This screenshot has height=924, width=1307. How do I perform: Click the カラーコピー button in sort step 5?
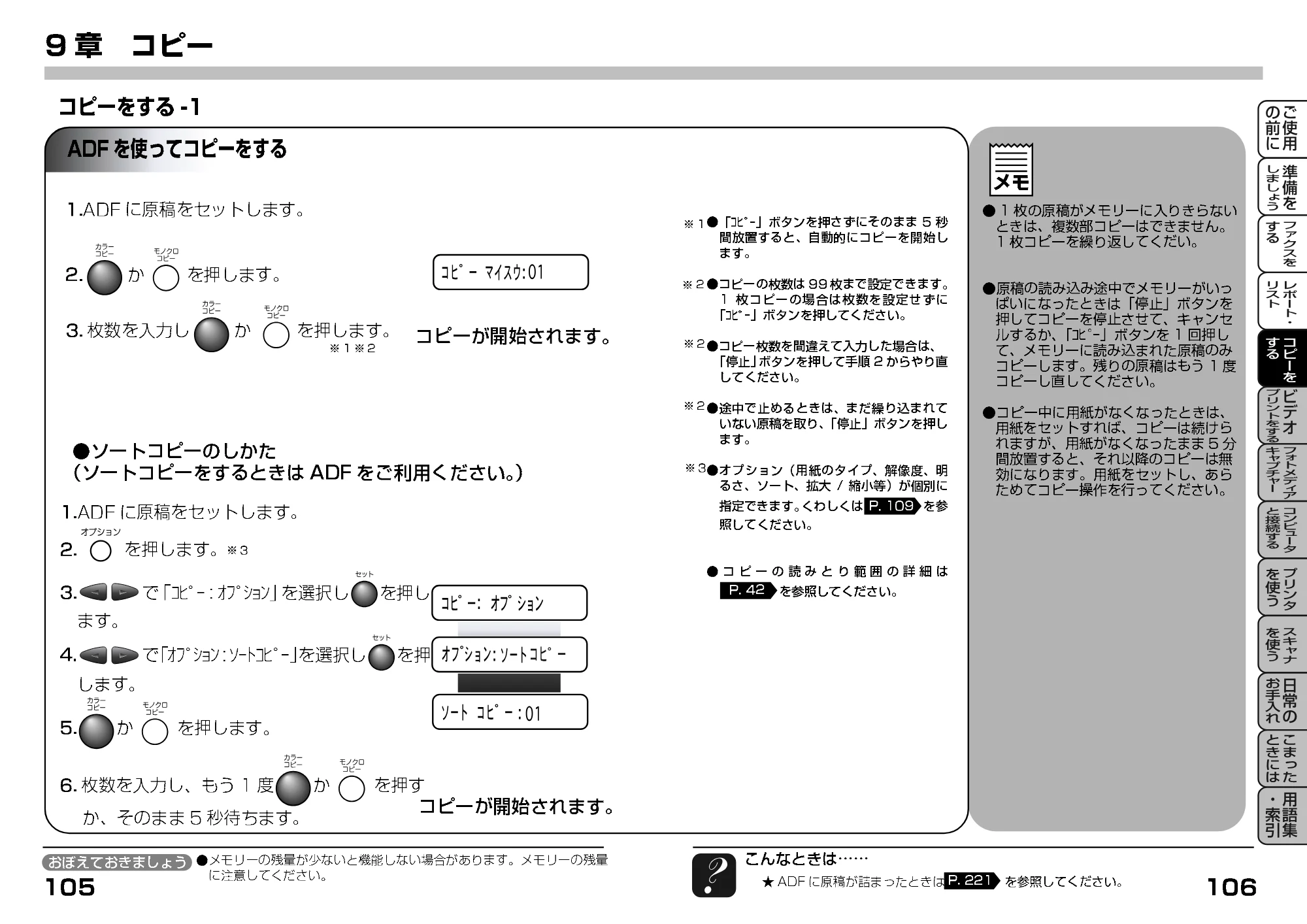point(96,731)
